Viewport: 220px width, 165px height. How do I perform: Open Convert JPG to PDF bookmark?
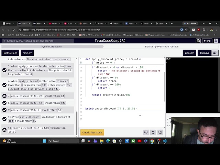point(67,35)
